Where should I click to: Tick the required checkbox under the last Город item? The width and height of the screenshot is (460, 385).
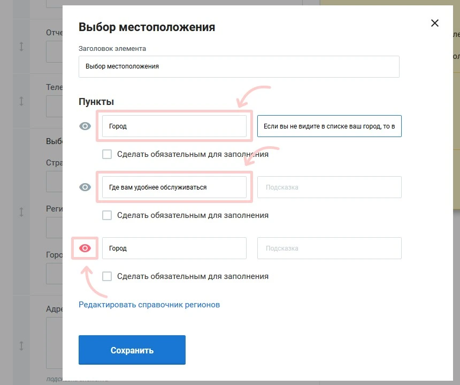point(107,276)
